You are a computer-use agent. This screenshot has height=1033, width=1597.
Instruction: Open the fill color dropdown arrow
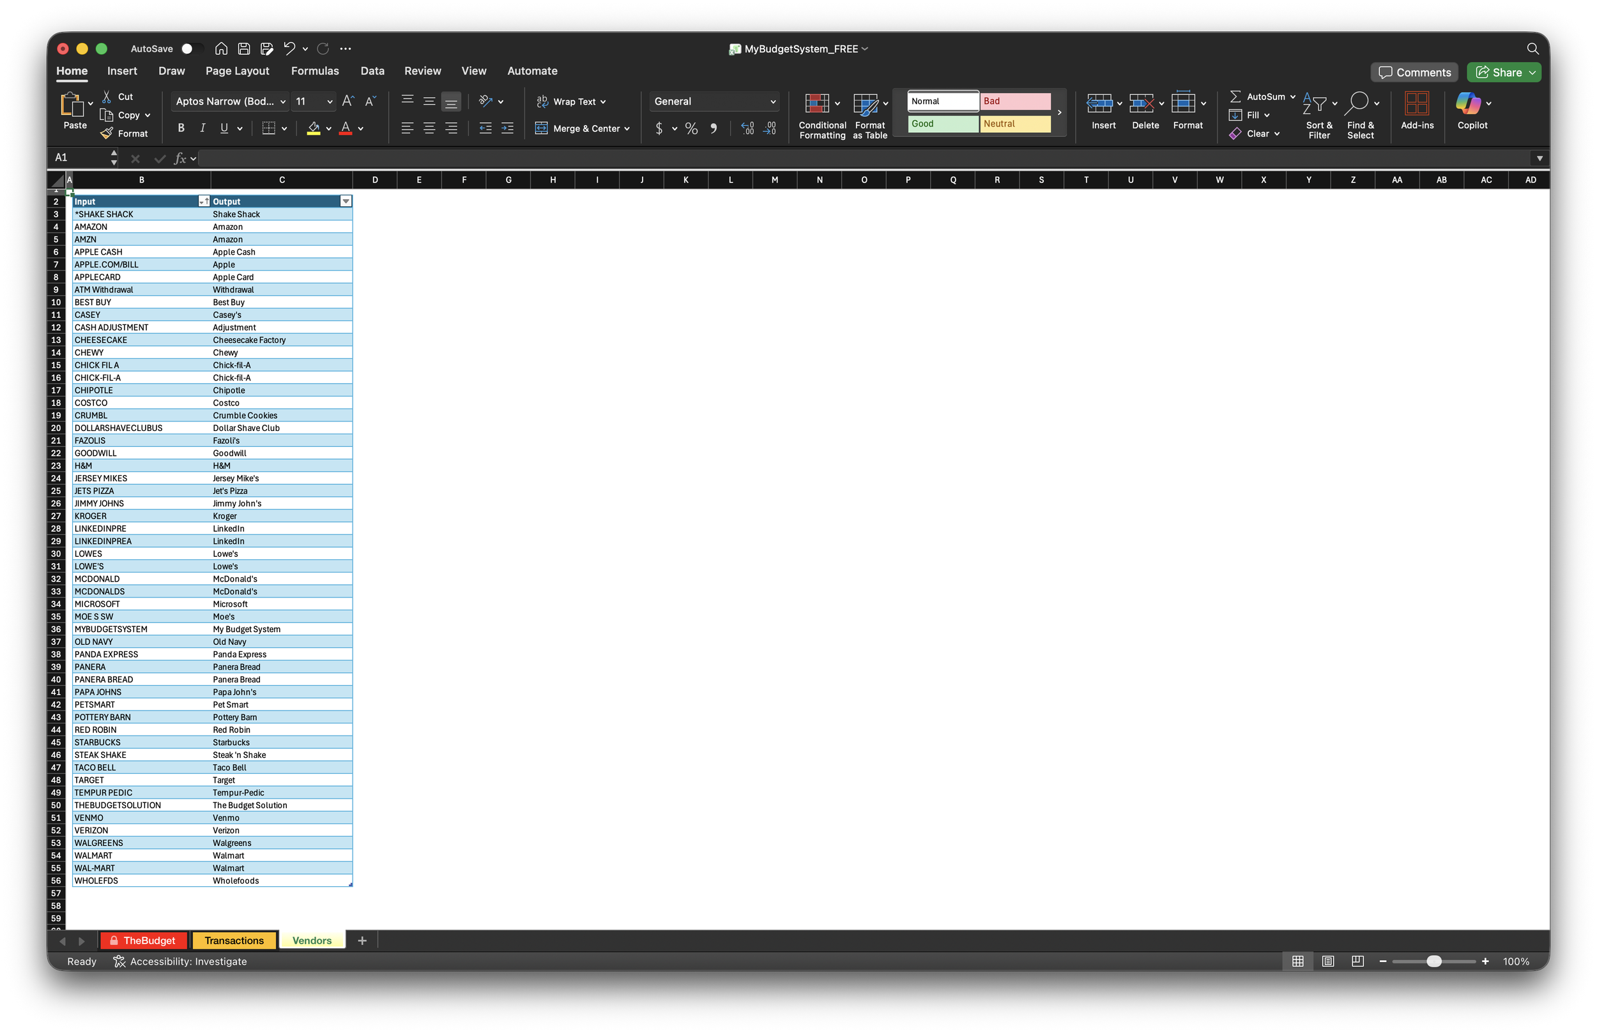tap(328, 128)
